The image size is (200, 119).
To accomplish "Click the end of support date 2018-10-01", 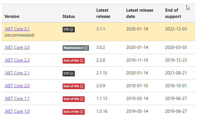I will point(176,86).
